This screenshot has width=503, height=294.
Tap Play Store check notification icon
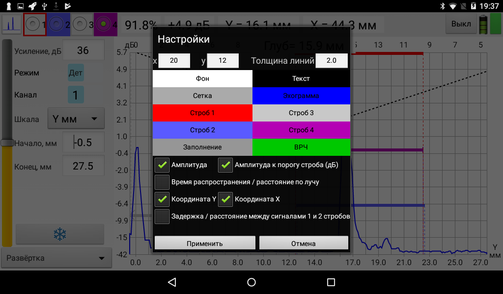[x=68, y=6]
